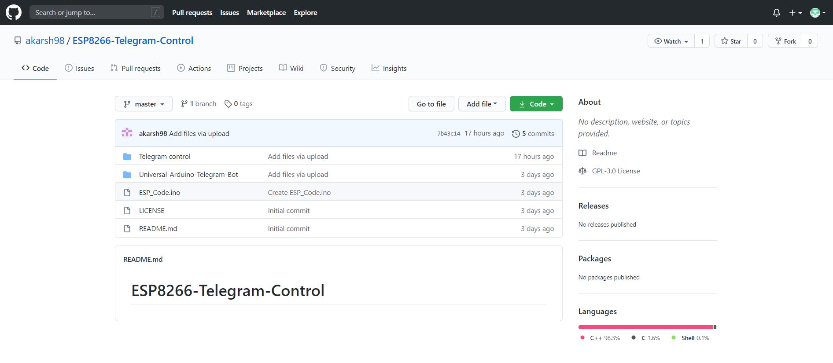Open the ESP_Code.ino file
Image resolution: width=833 pixels, height=363 pixels.
tap(159, 192)
